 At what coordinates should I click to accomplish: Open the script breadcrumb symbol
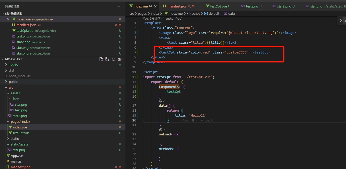pyautogui.click(x=194, y=14)
